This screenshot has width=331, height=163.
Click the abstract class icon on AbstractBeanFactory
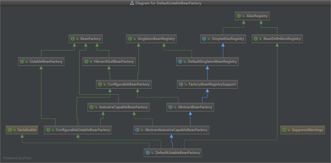[170, 107]
